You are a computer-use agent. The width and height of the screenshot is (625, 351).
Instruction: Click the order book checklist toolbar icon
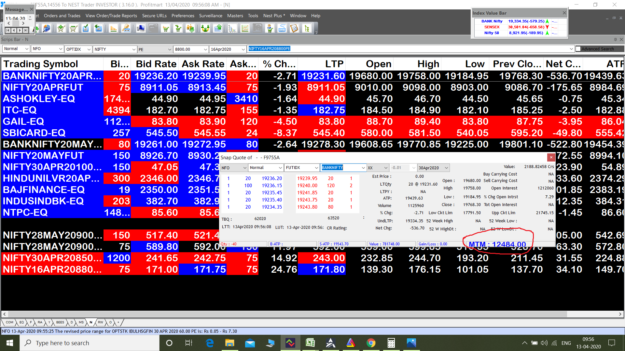[86, 29]
